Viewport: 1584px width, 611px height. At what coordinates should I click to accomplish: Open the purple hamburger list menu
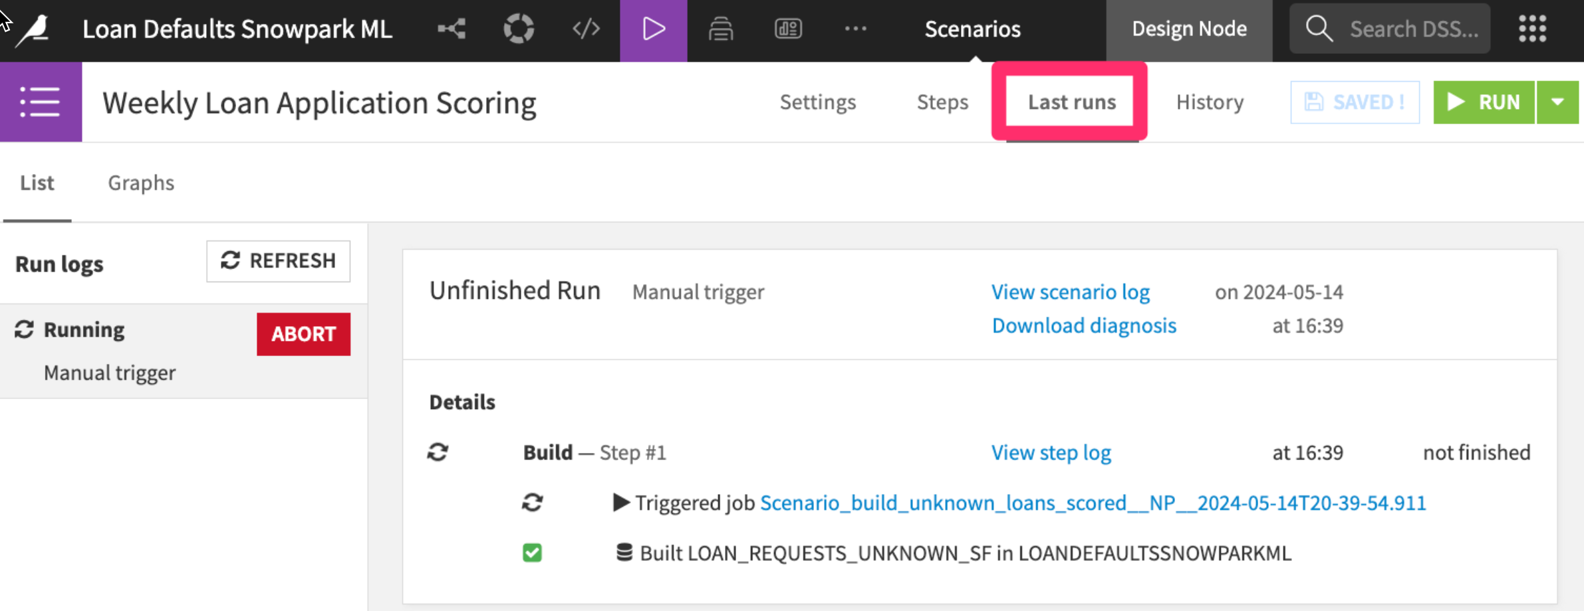(41, 102)
